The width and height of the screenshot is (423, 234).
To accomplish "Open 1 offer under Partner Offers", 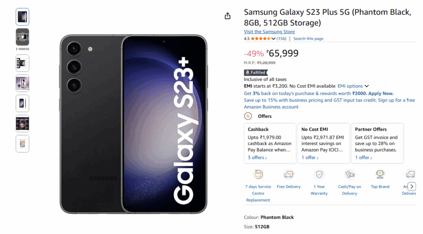I will tap(364, 158).
